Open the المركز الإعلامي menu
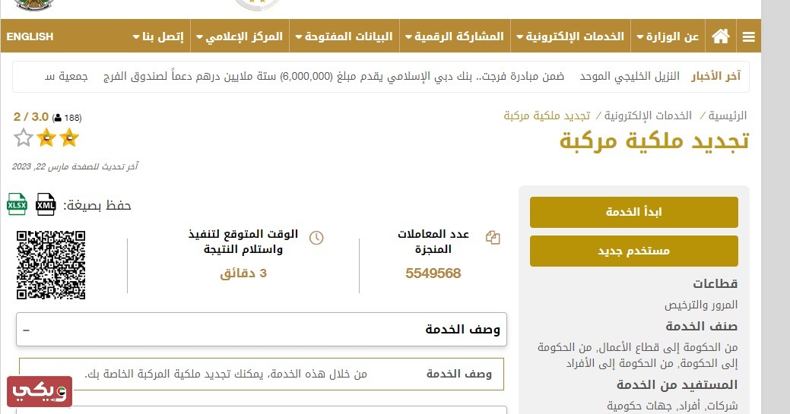Image resolution: width=790 pixels, height=414 pixels. point(240,36)
